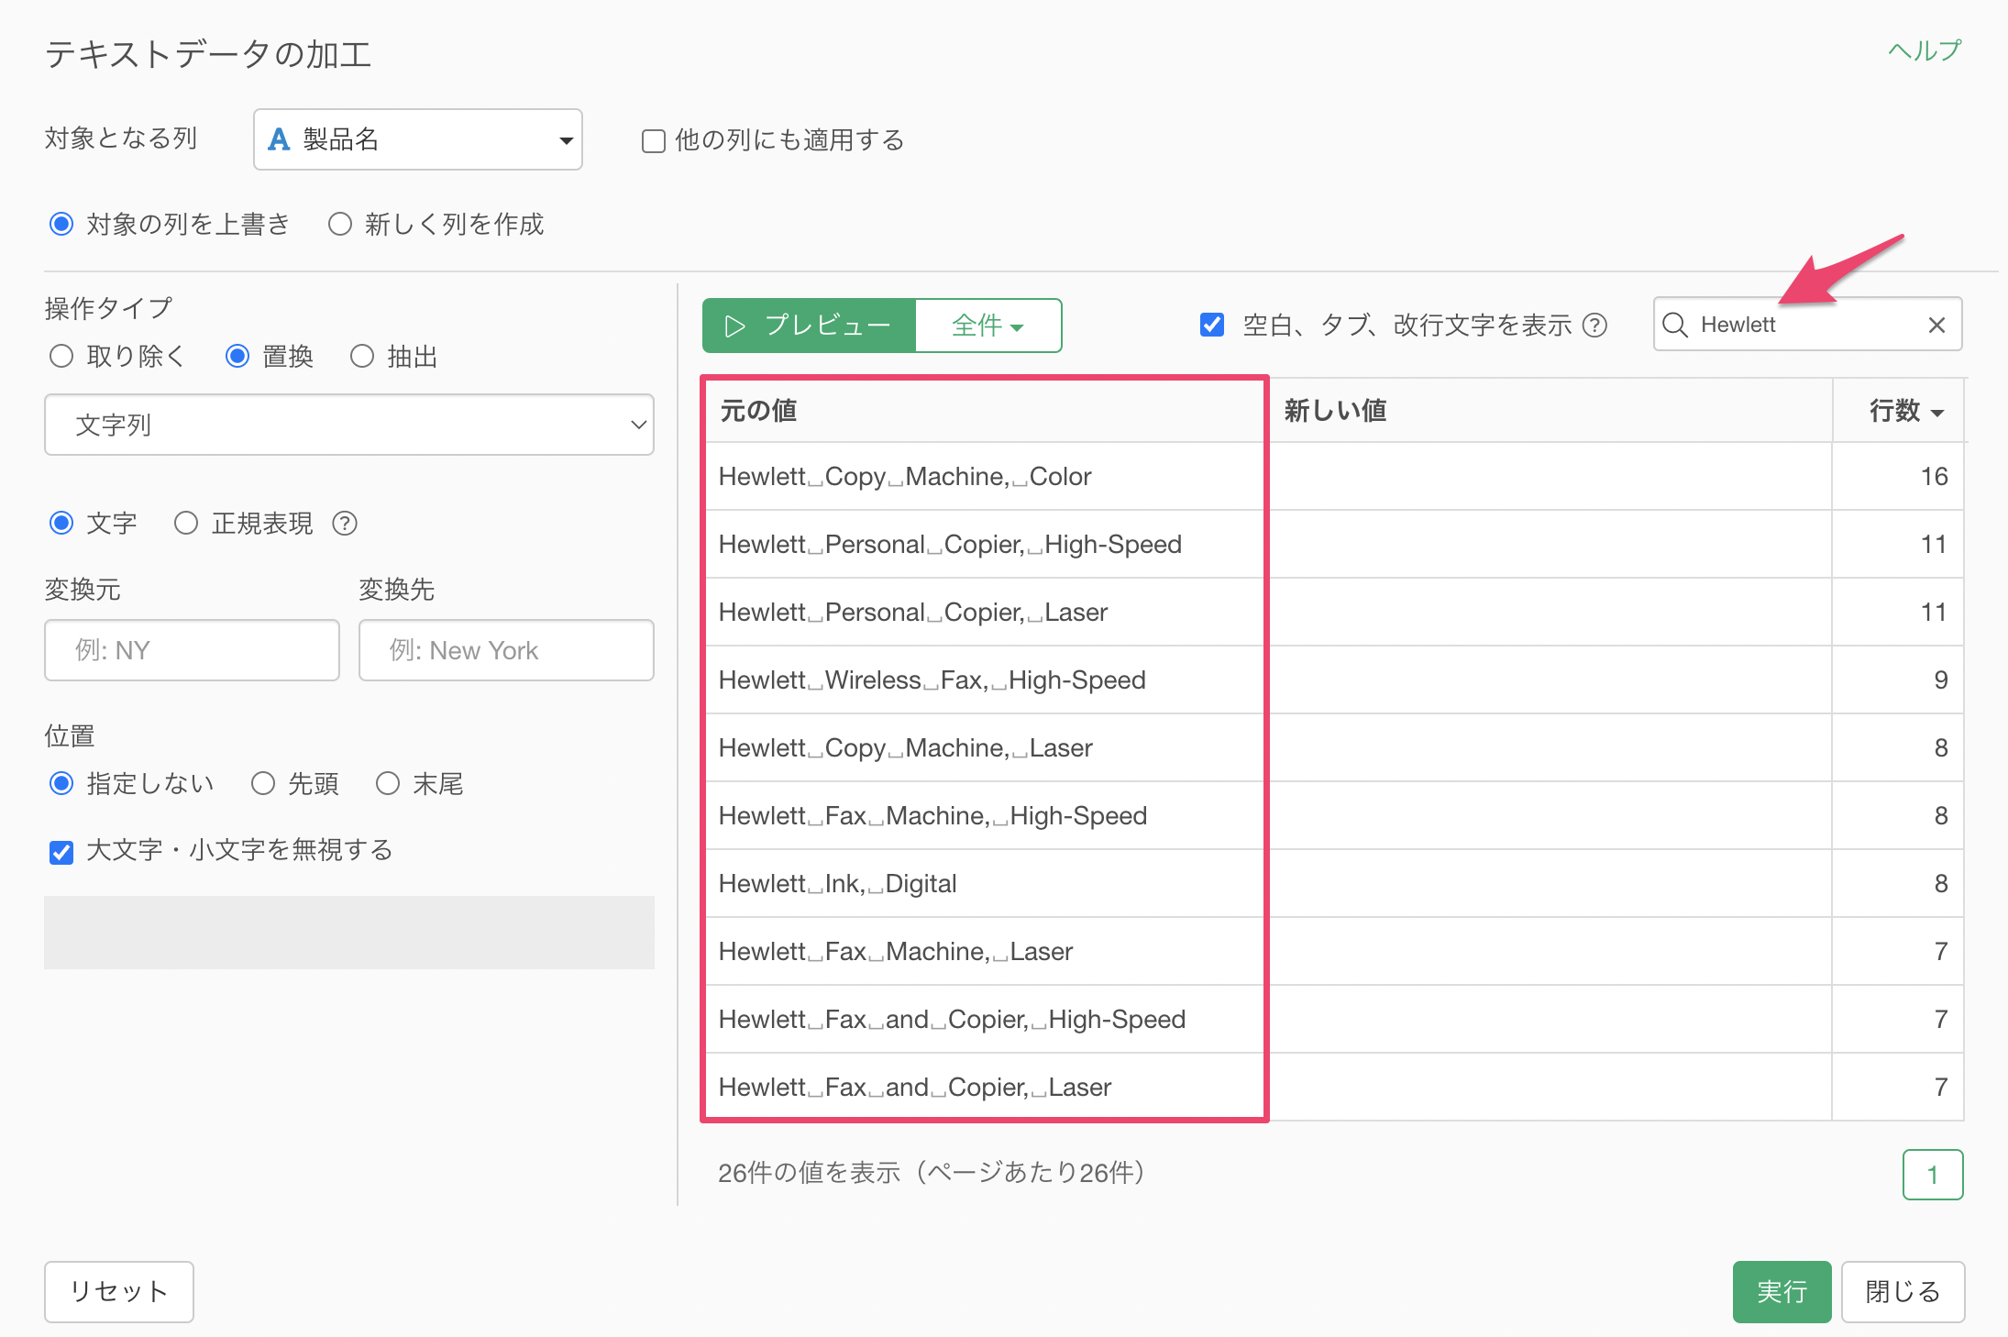This screenshot has width=2008, height=1337.
Task: Select row Hewlett Personal Copier, Laser
Action: (1334, 613)
